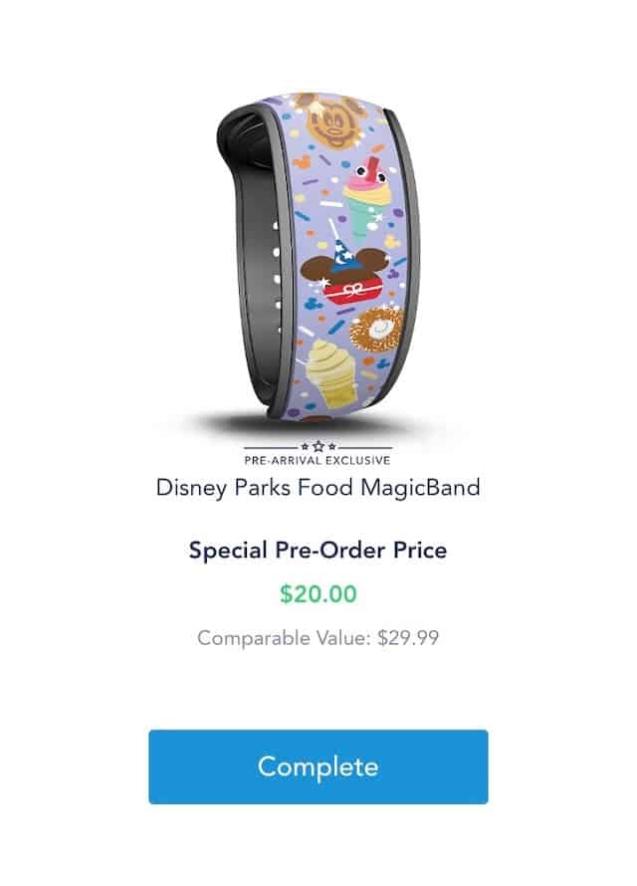Click the blue Complete button
637x886 pixels.
tap(318, 767)
